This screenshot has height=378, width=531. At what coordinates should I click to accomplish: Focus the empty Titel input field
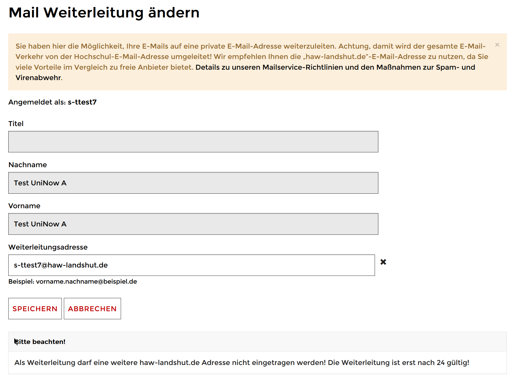pyautogui.click(x=193, y=142)
